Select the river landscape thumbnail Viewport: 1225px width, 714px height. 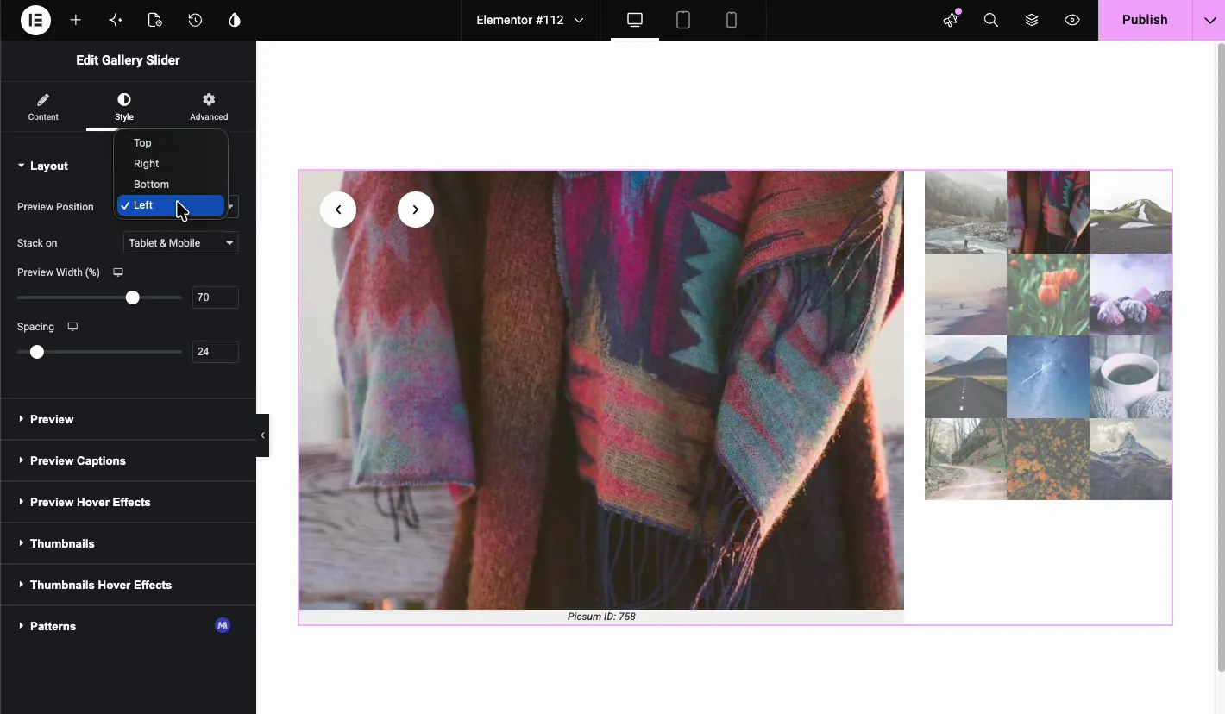point(965,212)
